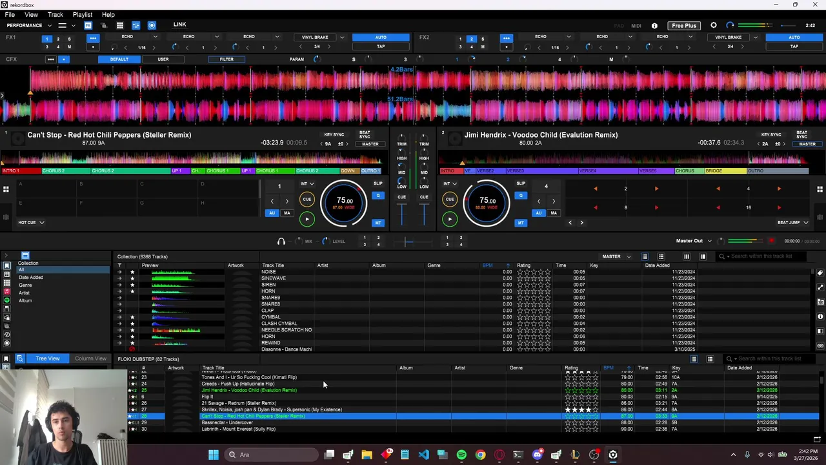Open the pad grid icon left of deck 1

[x=6, y=189]
